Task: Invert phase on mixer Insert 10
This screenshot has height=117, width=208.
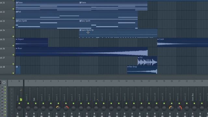Action: [x=94, y=113]
